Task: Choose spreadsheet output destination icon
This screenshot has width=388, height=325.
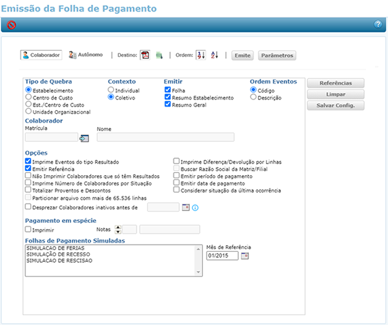Action: point(159,55)
